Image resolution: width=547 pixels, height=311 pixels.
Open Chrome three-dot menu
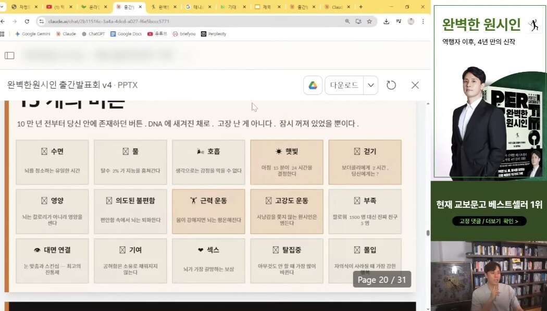pos(423,21)
